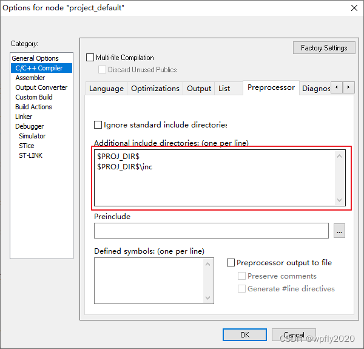
Task: Switch to the Language tab
Action: pos(106,89)
